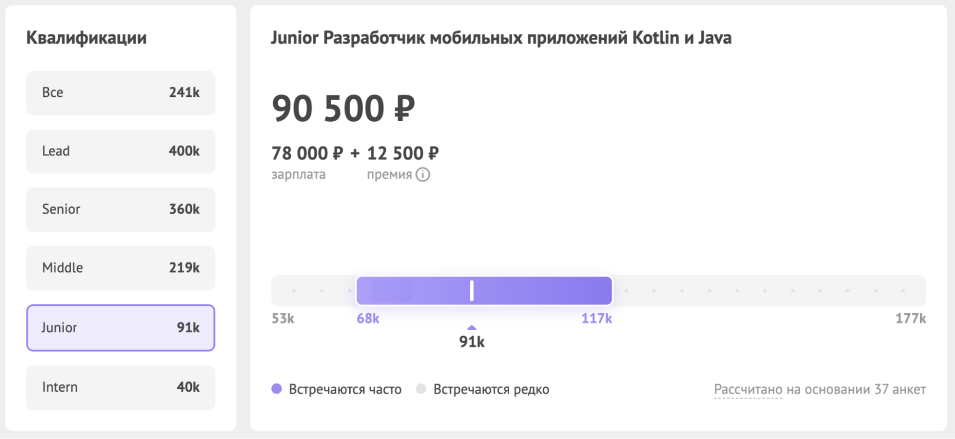
Task: Click the triangle marker under 91k
Action: (471, 327)
